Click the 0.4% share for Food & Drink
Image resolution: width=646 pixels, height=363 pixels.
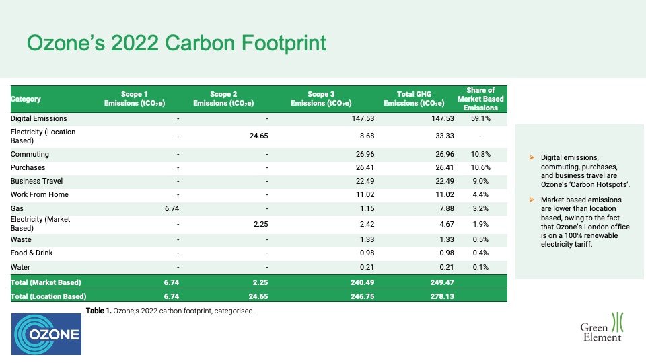coord(480,253)
